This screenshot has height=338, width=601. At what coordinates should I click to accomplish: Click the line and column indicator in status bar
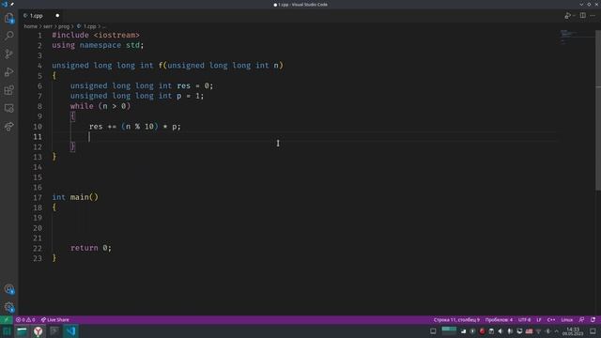click(456, 319)
